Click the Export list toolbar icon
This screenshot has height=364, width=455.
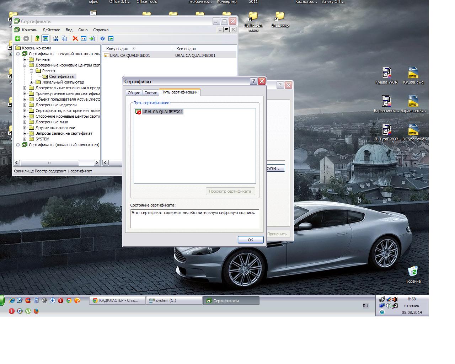pos(92,39)
